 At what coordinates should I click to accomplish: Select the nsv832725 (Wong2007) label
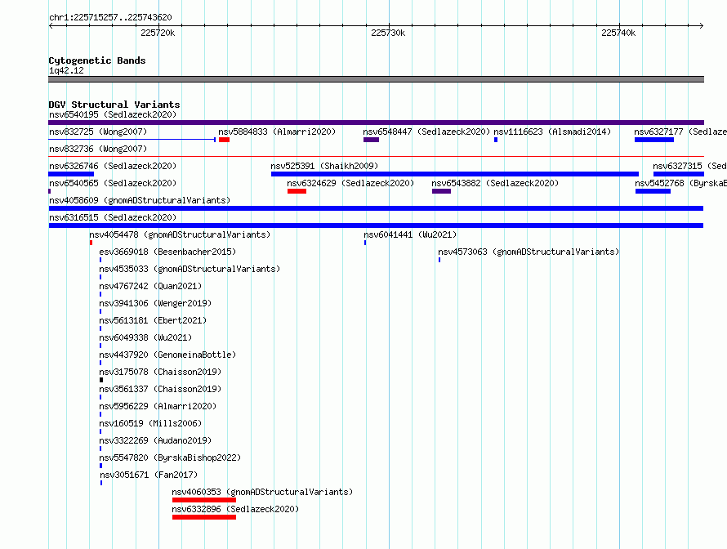click(98, 132)
